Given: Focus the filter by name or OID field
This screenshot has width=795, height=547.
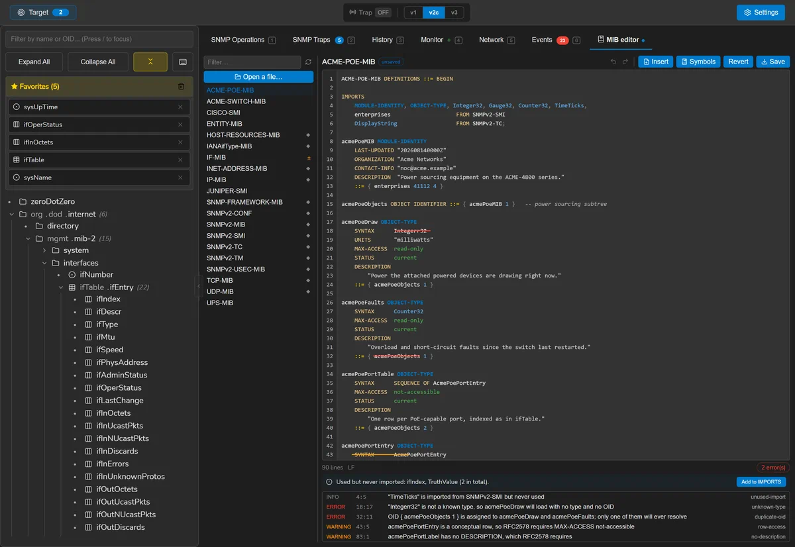Looking at the screenshot, I should (99, 39).
